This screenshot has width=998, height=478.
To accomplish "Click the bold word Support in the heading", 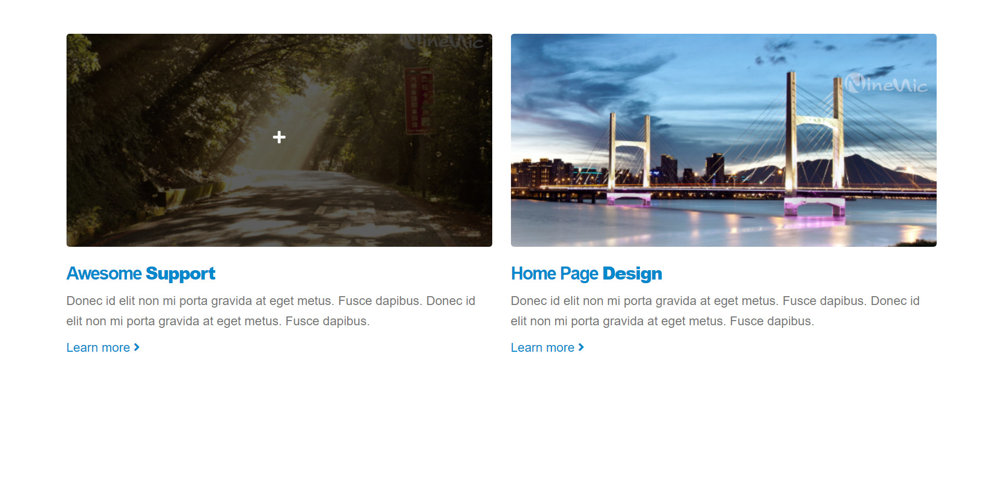I will pos(180,274).
